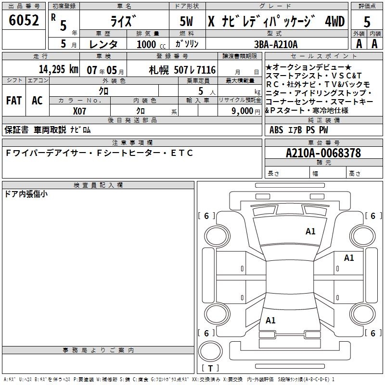Select the interior grade A cell
385x385 pixels.
(374, 43)
